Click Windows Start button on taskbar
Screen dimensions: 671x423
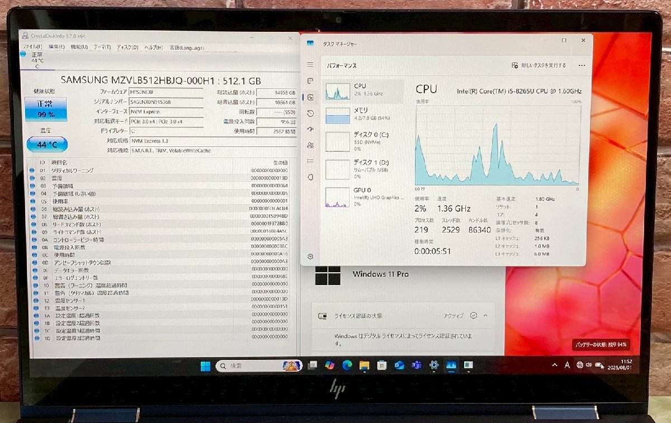click(x=206, y=365)
